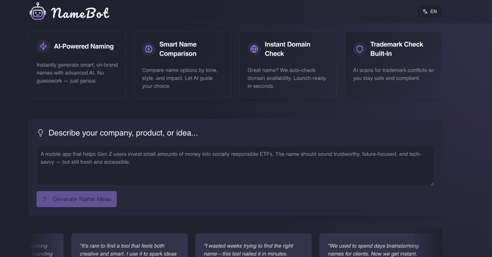
Task: Click the lightning bolt AI-Powered Naming icon
Action: pyautogui.click(x=43, y=46)
